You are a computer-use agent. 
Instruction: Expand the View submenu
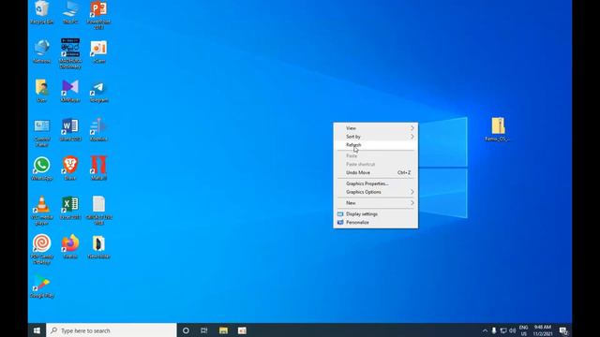pos(375,128)
